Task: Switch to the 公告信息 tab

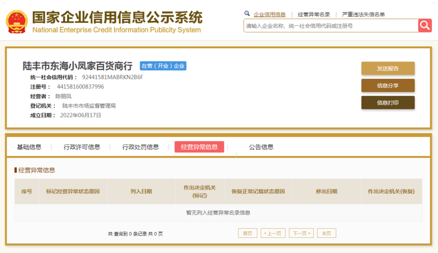Action: coord(261,147)
